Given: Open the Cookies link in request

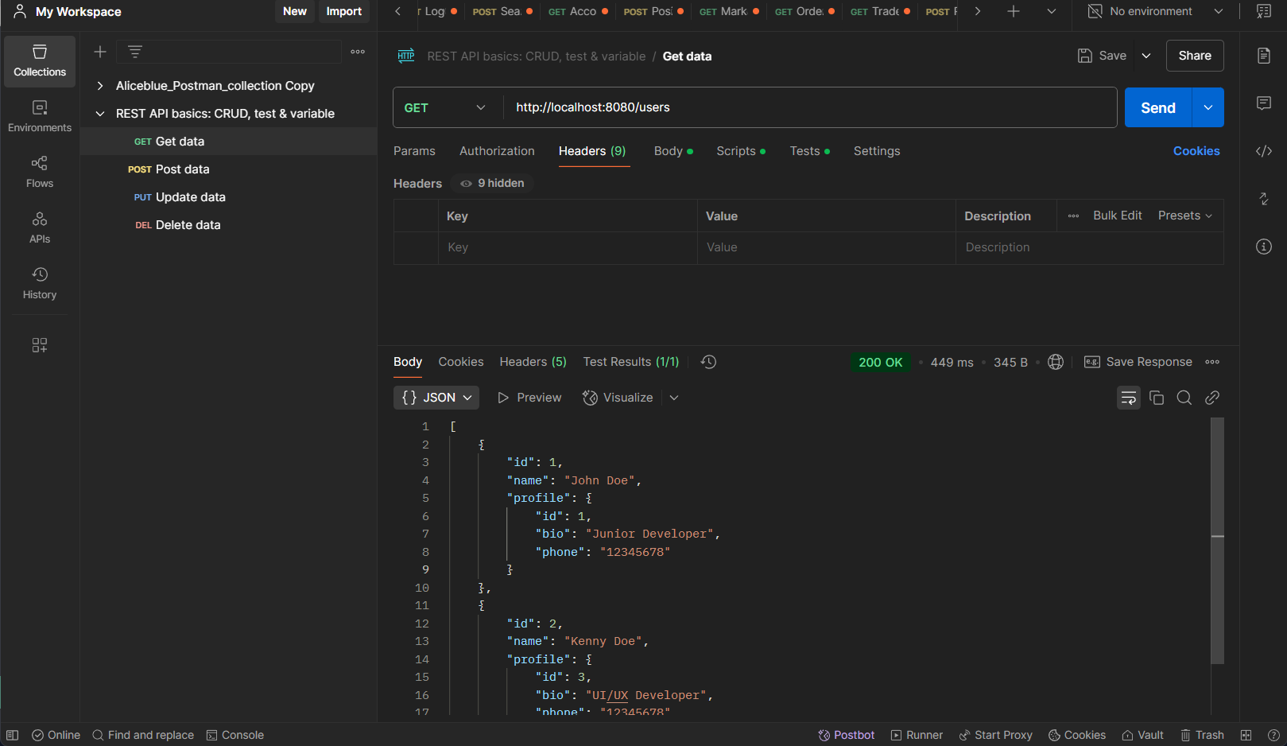Looking at the screenshot, I should [1196, 151].
